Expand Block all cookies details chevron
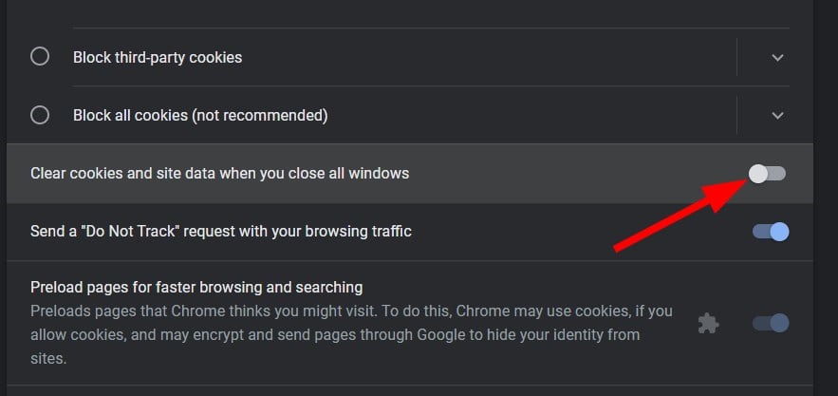 (x=777, y=115)
